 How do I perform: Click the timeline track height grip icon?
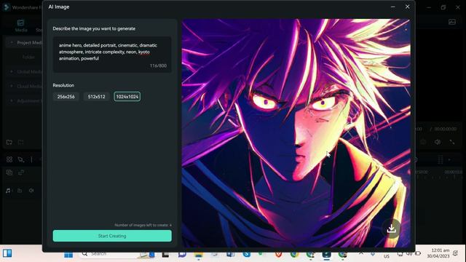(x=441, y=160)
